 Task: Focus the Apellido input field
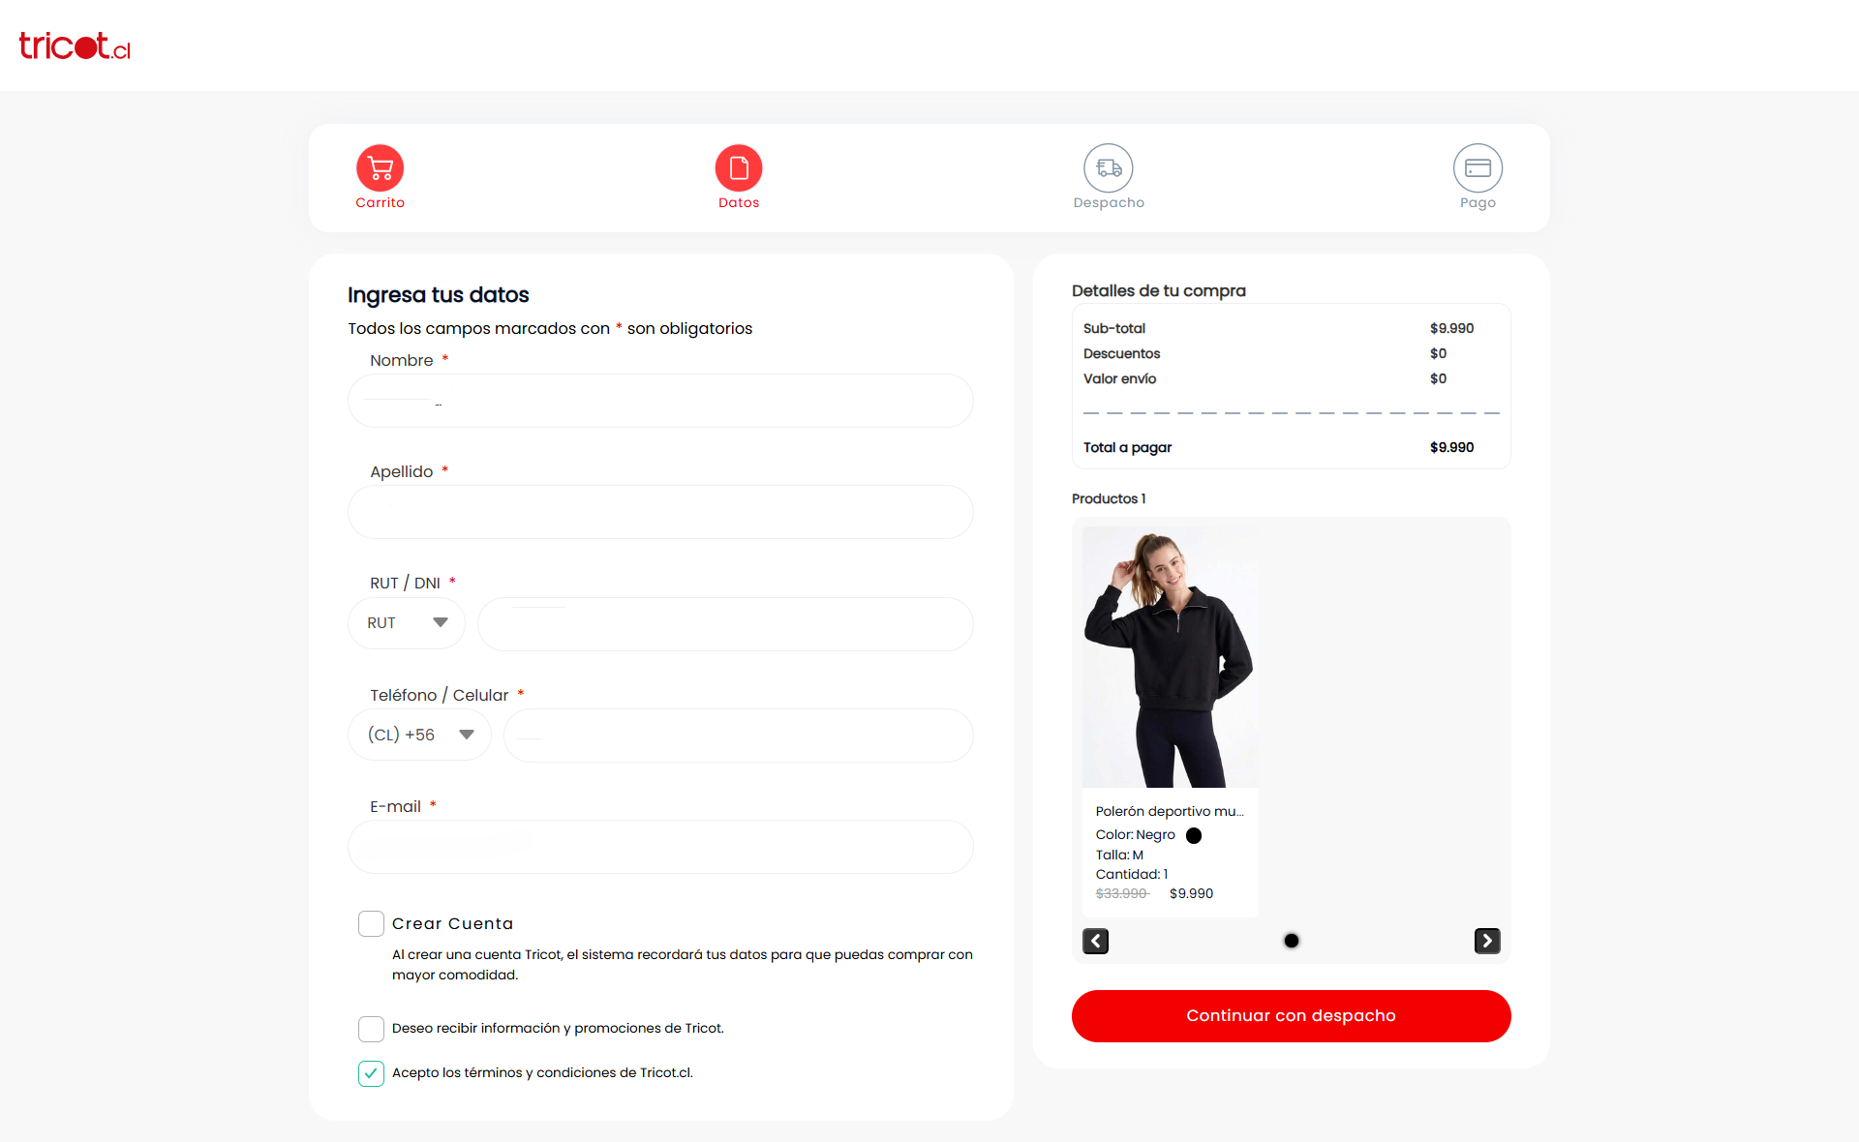(x=660, y=512)
